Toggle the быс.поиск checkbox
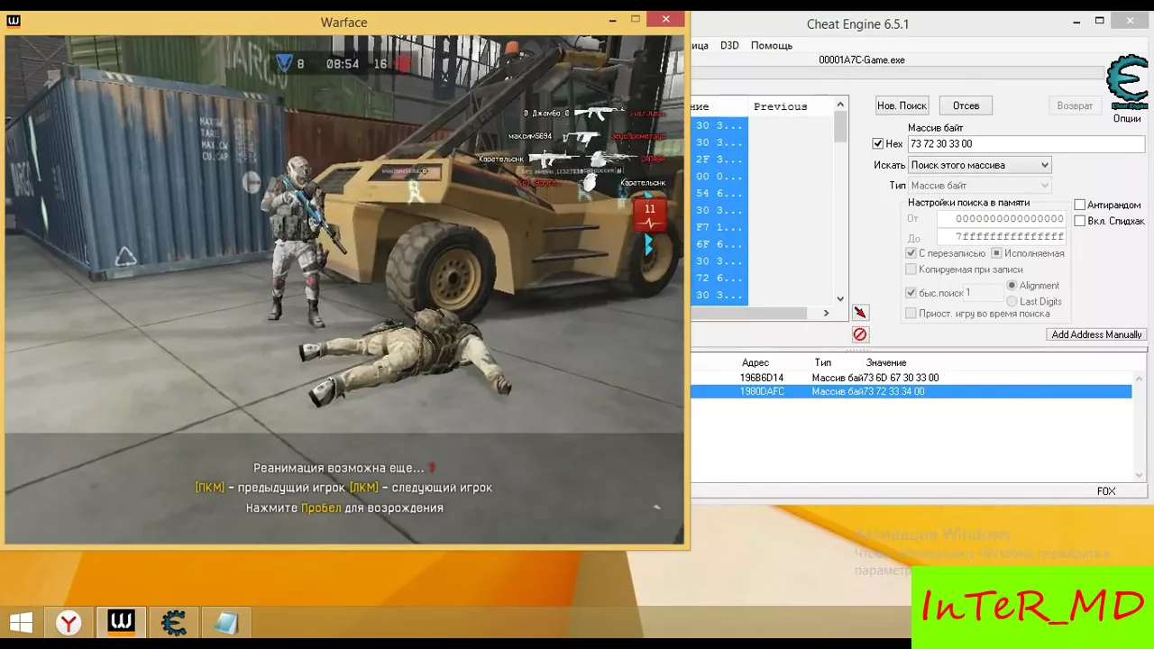The image size is (1154, 649). (911, 293)
